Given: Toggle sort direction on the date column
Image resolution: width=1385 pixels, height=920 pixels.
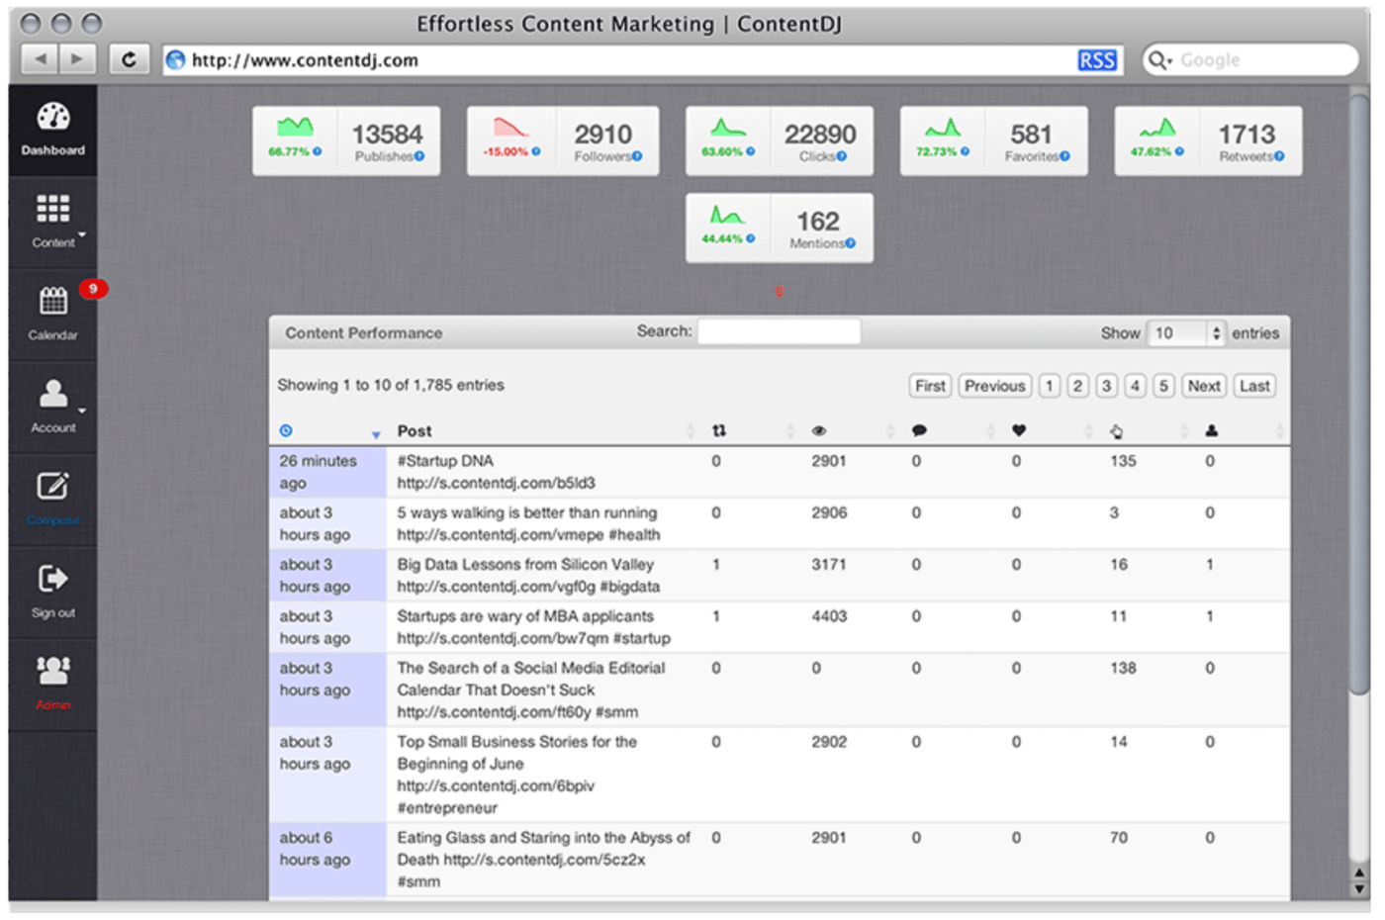Looking at the screenshot, I should [376, 435].
